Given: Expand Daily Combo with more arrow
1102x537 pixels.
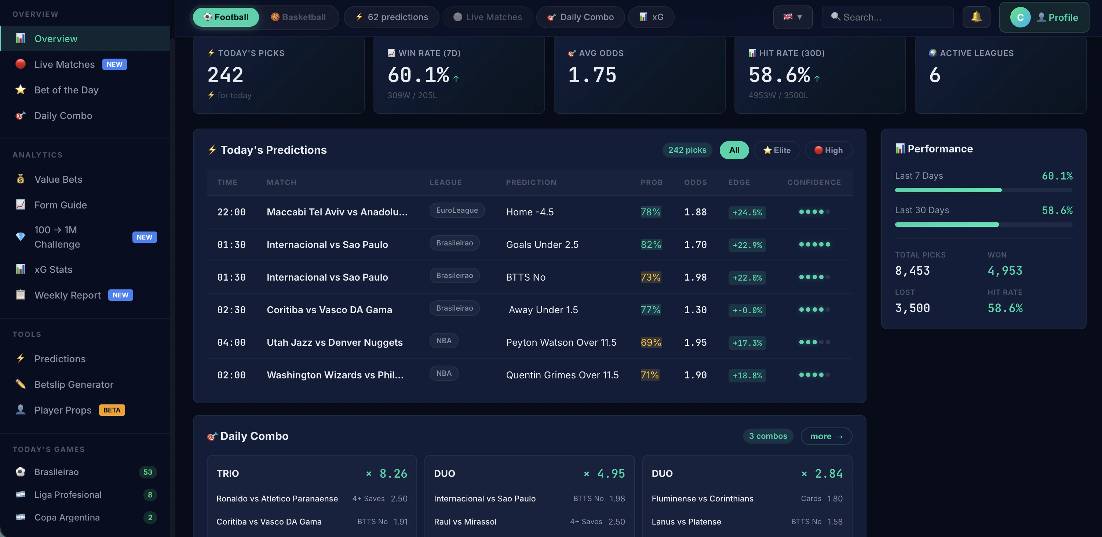Looking at the screenshot, I should click(826, 436).
